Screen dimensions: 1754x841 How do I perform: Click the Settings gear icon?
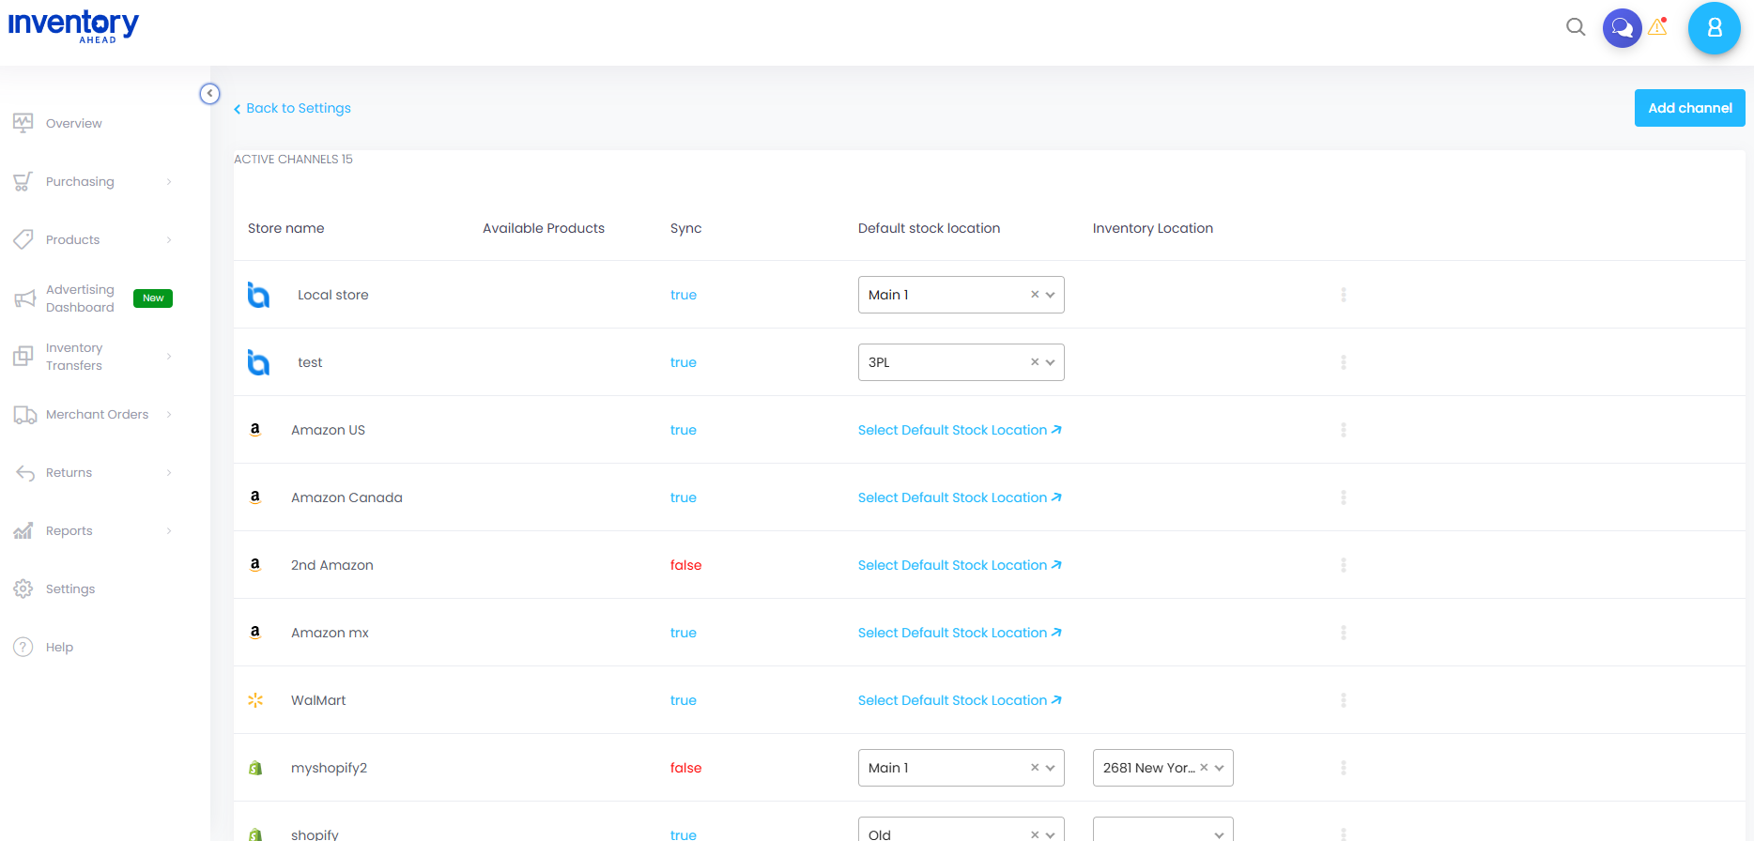(23, 589)
